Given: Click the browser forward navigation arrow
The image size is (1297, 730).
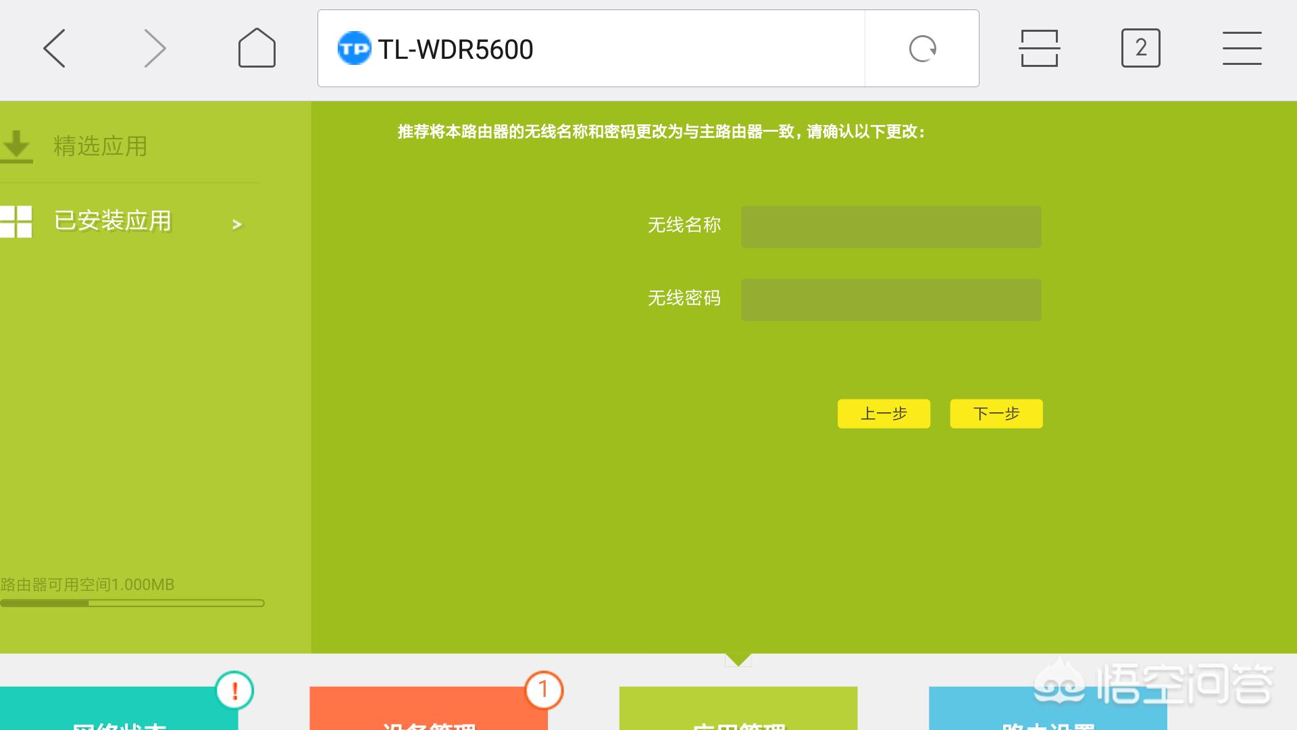Looking at the screenshot, I should point(154,48).
